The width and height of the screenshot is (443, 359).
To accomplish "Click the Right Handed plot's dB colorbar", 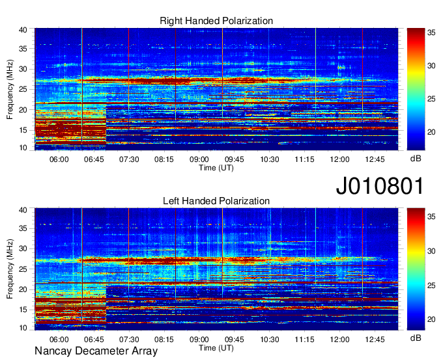I will [x=416, y=89].
